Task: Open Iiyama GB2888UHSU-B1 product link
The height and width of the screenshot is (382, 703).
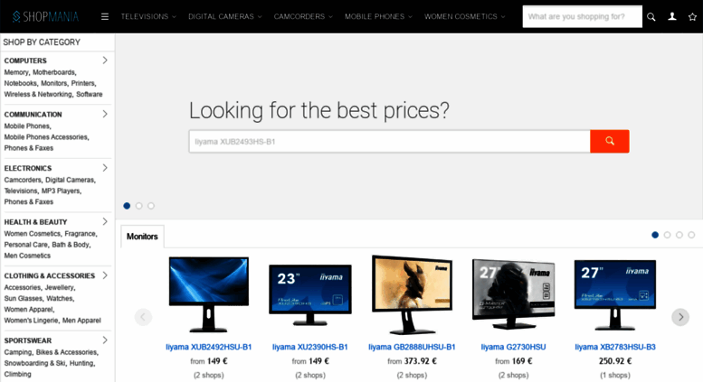Action: [412, 347]
